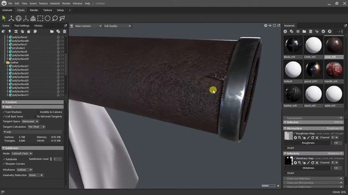Screen dimensions: 348x195
Task: Clear the Roughness Map
Action: click(317, 138)
